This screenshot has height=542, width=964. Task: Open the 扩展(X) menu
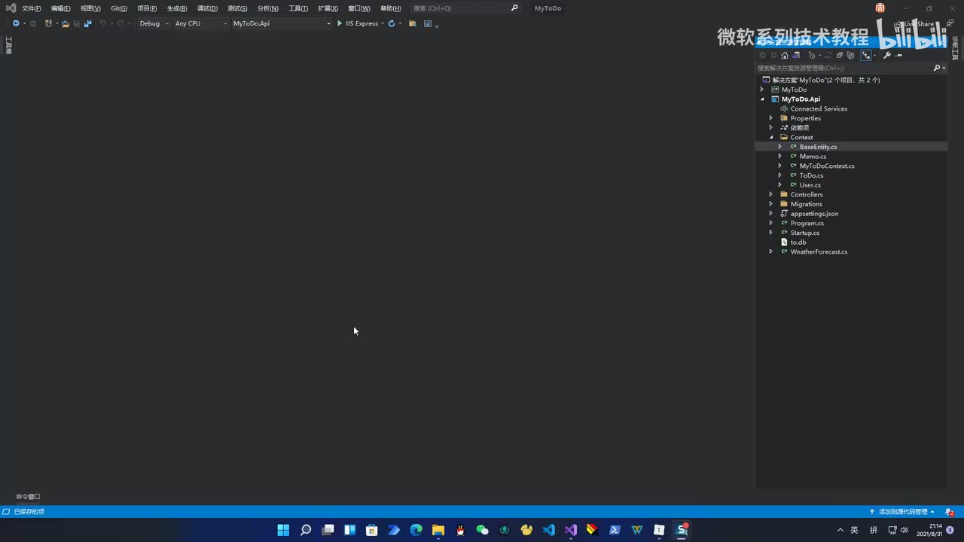(x=328, y=8)
